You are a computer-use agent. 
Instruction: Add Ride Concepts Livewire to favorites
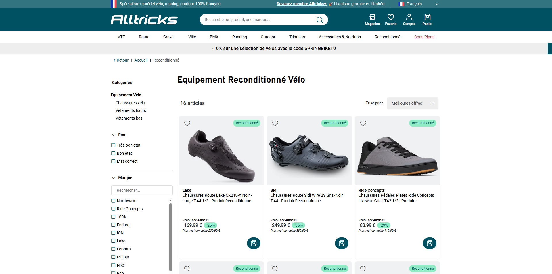363,123
